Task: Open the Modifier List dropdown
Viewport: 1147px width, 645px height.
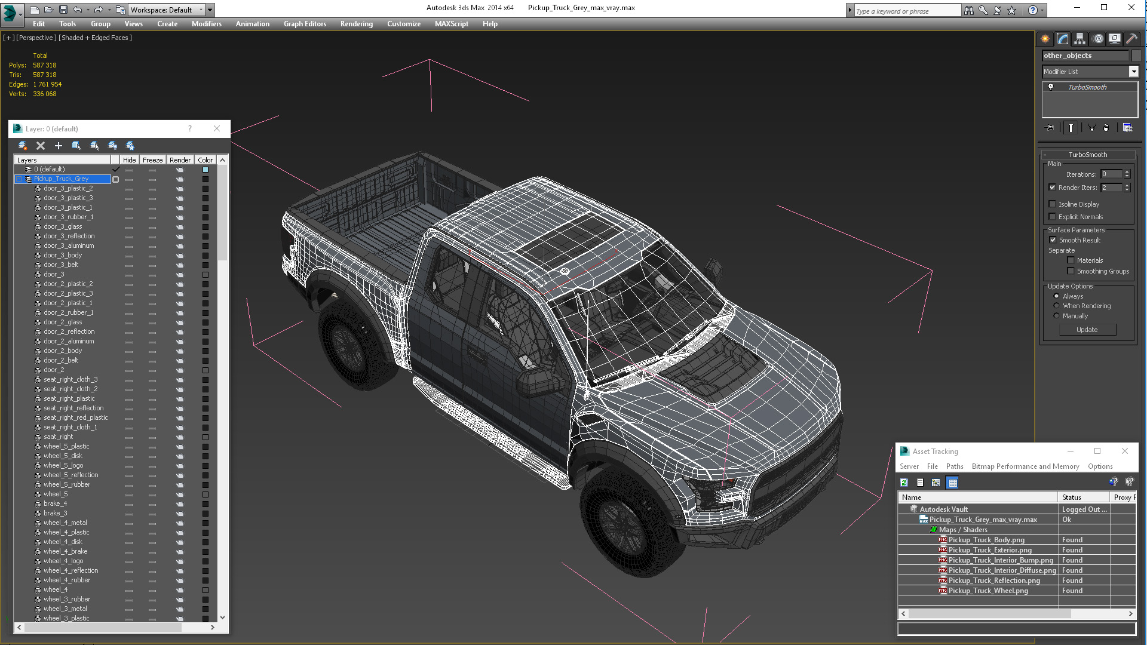Action: [x=1133, y=72]
